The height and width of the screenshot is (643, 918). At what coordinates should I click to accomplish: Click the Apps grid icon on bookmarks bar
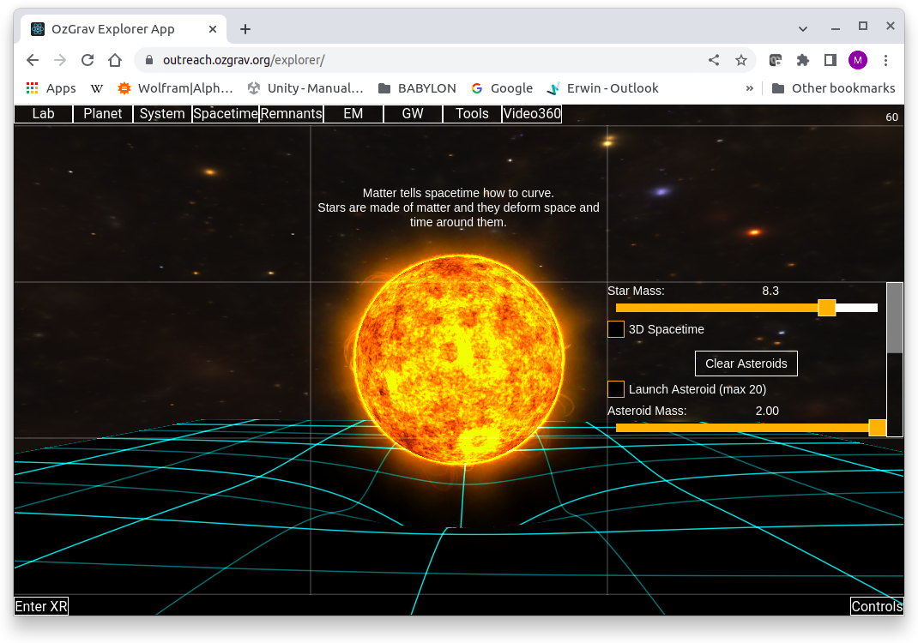[x=32, y=87]
